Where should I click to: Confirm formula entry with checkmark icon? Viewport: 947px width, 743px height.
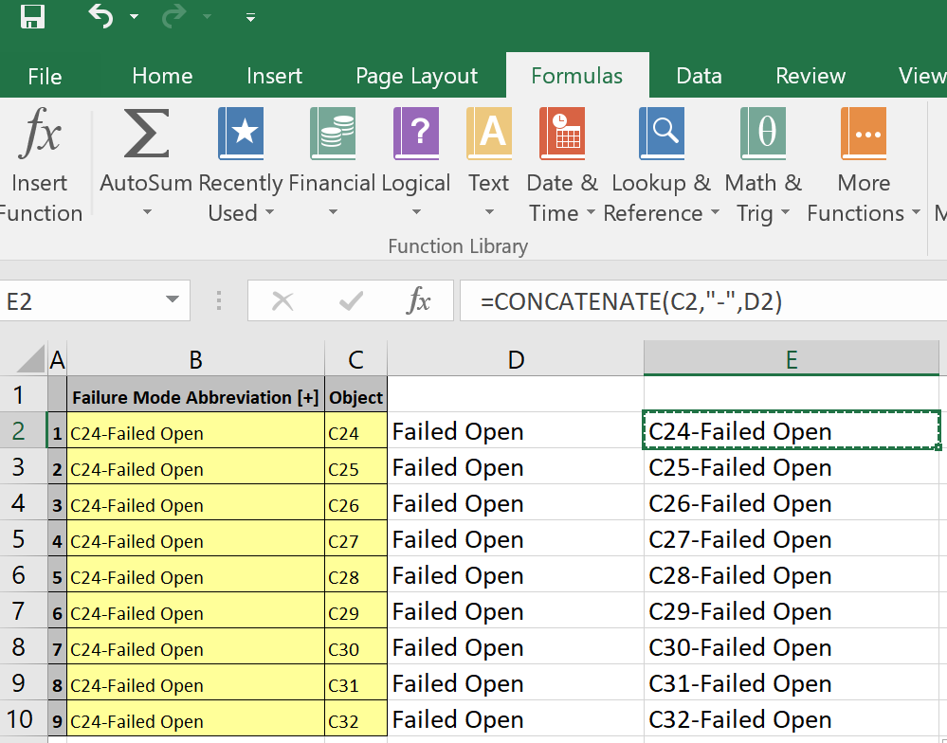pos(351,300)
